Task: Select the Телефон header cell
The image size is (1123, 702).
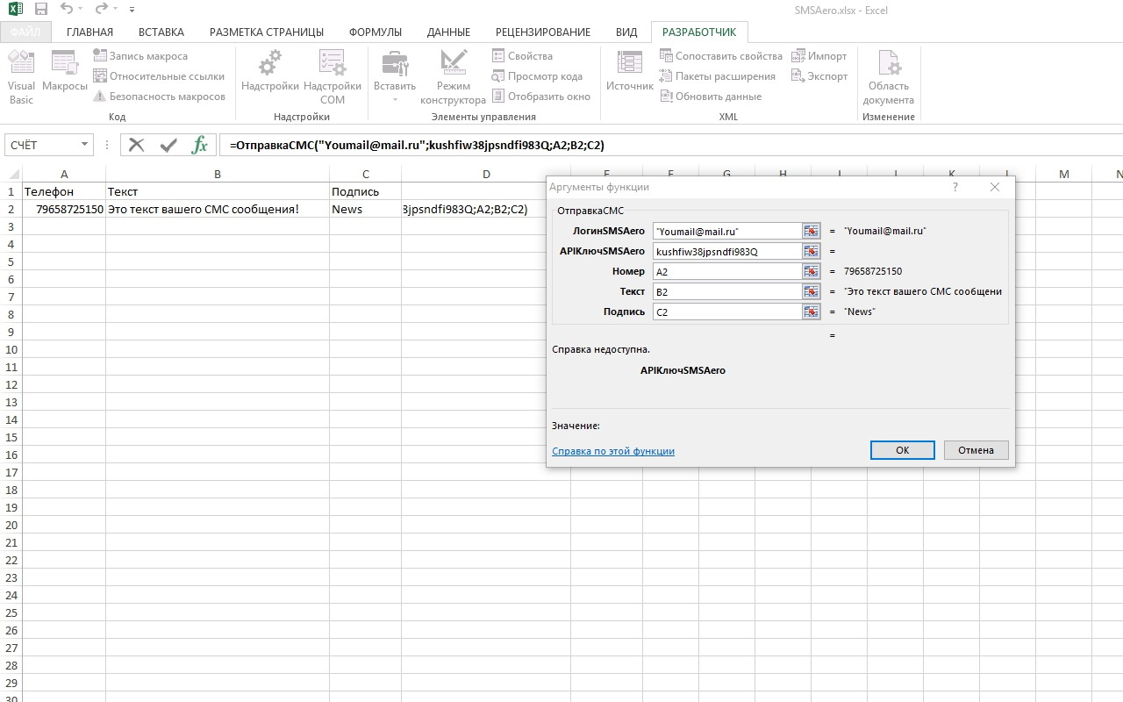Action: 64,191
